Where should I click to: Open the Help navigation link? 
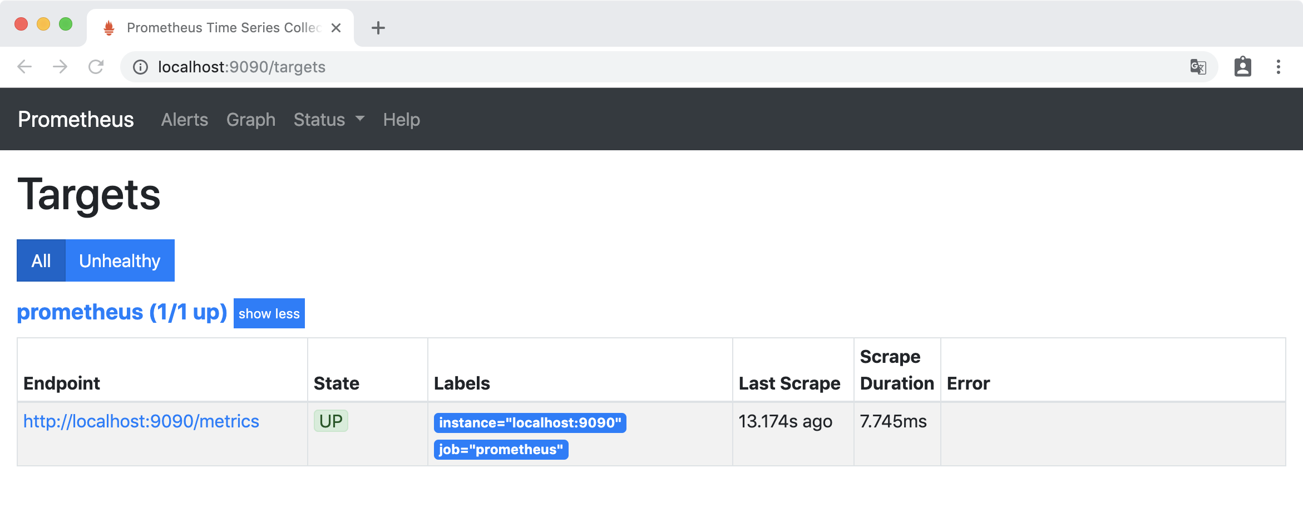point(401,120)
